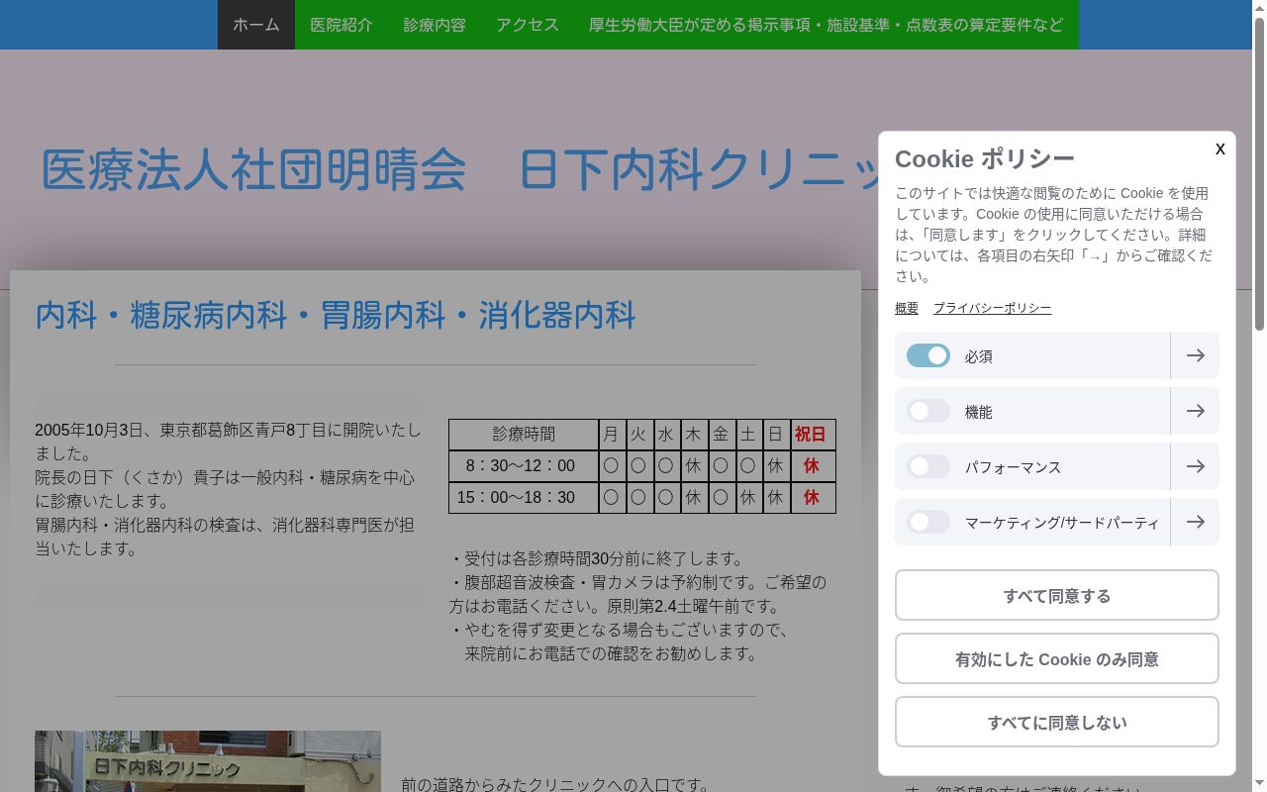Click the すべてに同意しない button
This screenshot has height=792, width=1267.
coord(1057,722)
